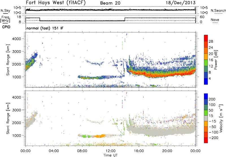
Task: Click the "Time UT" axis title
Action: tap(110, 155)
